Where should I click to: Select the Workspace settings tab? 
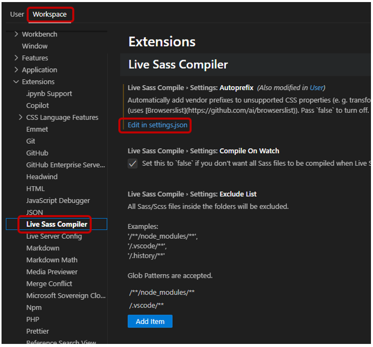[x=50, y=14]
